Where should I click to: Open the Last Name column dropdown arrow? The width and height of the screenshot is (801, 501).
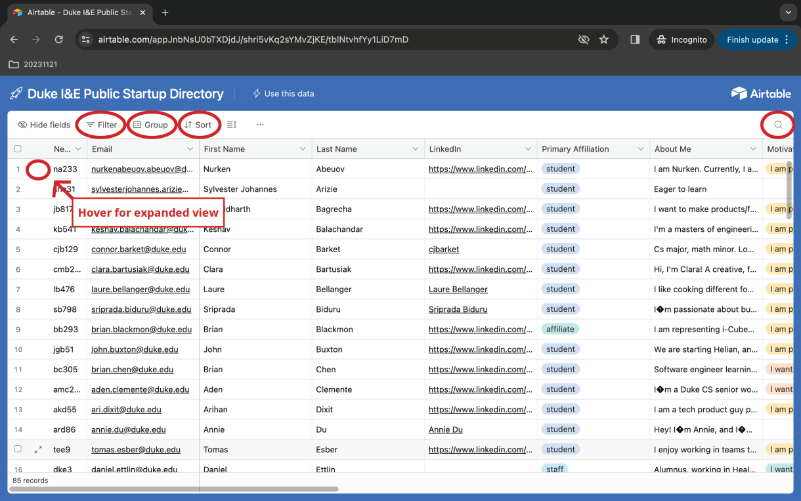416,149
